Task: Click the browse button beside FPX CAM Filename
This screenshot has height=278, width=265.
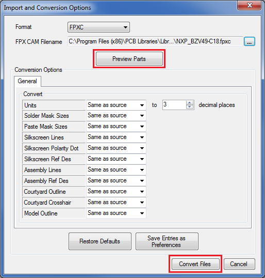Action: (249, 41)
